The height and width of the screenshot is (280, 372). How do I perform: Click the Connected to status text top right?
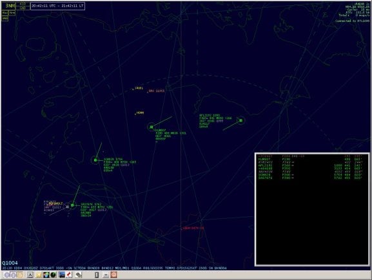point(352,21)
